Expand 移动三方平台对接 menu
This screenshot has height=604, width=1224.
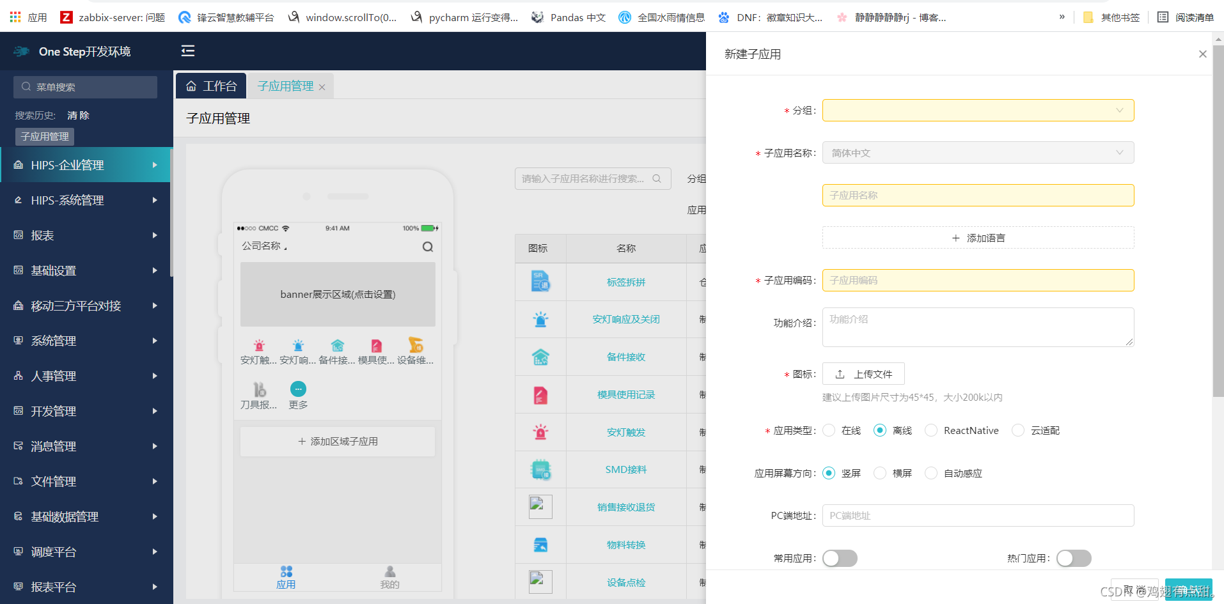(86, 306)
